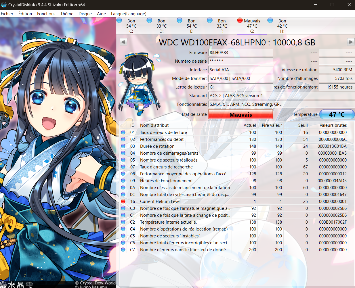Click the blue orb for Nombre de secteurs "instables"
The image size is (355, 288).
click(123, 236)
